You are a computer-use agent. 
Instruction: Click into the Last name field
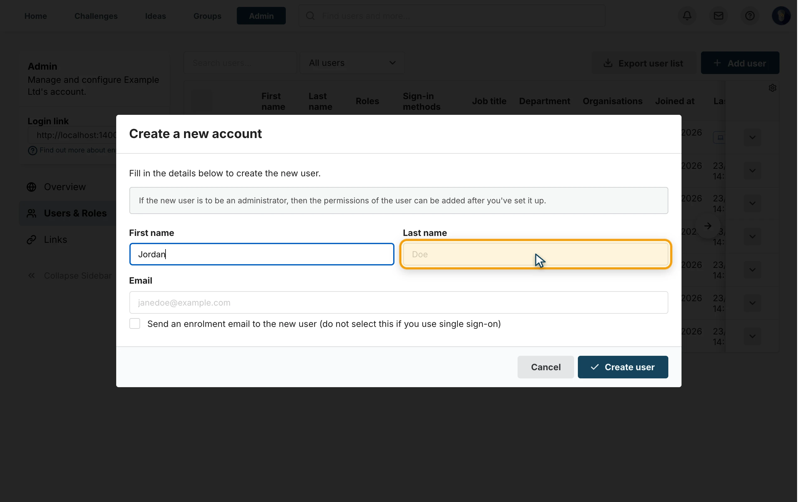point(535,254)
